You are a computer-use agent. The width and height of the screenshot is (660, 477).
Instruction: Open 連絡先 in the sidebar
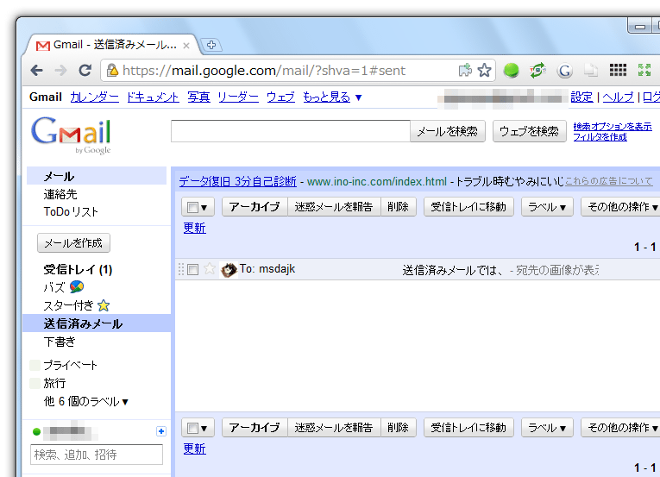(60, 194)
